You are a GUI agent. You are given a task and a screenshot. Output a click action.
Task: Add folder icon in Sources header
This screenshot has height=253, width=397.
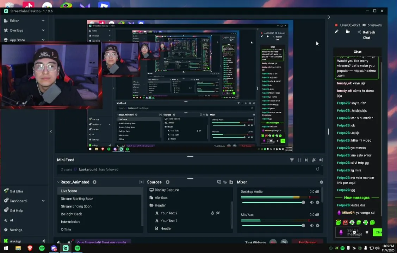[x=231, y=182]
